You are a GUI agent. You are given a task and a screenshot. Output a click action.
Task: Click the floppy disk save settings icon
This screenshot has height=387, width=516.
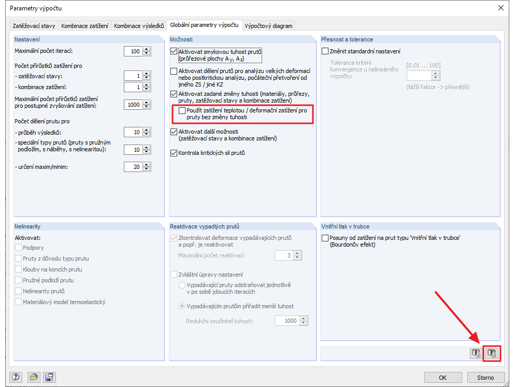tap(49, 377)
